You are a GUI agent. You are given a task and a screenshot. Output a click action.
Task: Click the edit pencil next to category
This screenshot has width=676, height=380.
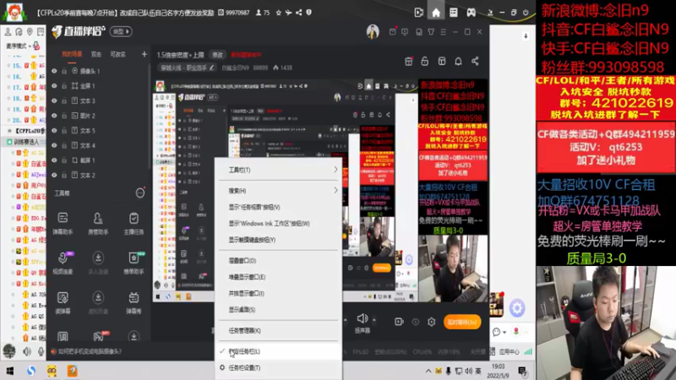tap(212, 68)
